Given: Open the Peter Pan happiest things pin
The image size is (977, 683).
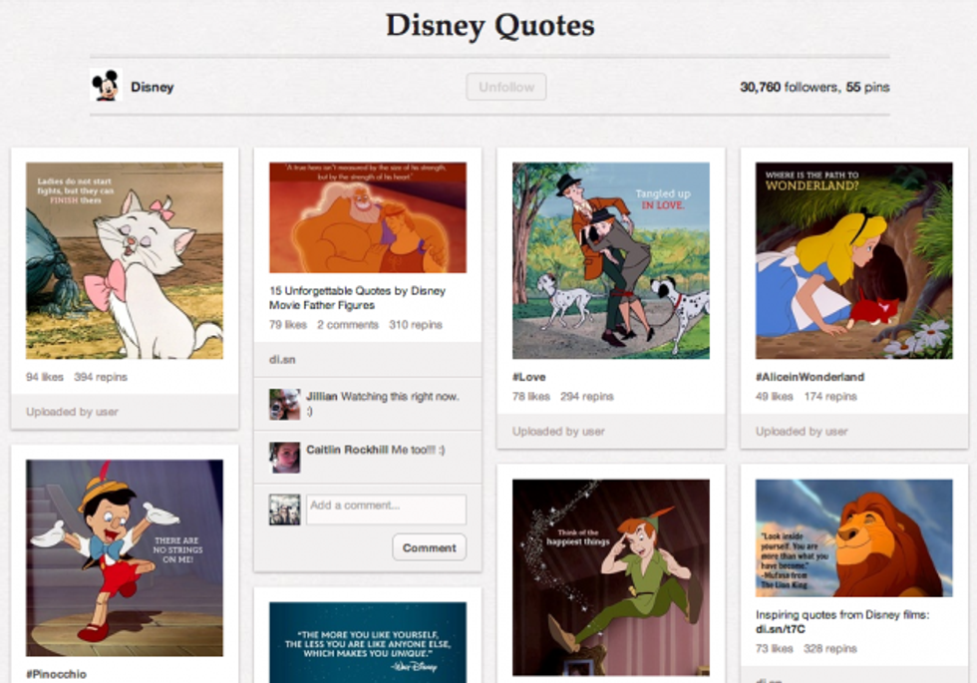Looking at the screenshot, I should tap(611, 576).
